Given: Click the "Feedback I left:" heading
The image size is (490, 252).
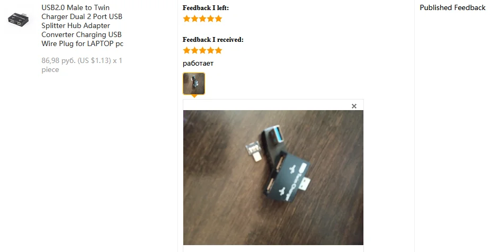Looking at the screenshot, I should (x=206, y=8).
